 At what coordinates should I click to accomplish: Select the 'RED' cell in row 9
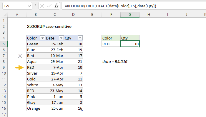pos(36,67)
